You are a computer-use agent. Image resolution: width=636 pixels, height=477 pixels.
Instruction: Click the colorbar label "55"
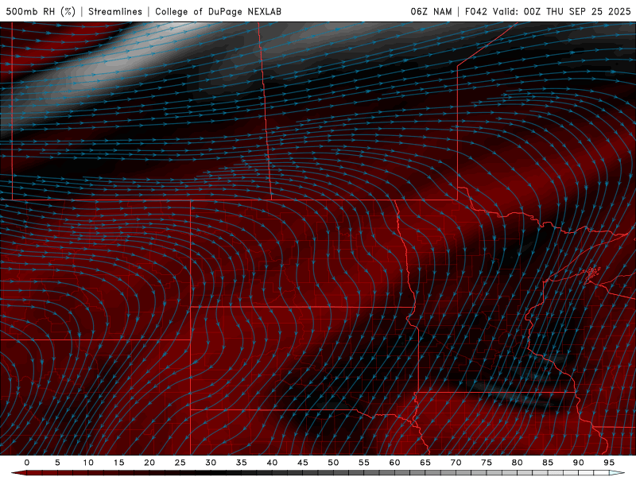[364, 463]
